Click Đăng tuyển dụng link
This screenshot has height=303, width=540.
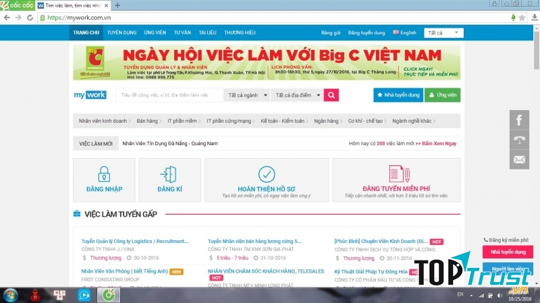coord(367,32)
